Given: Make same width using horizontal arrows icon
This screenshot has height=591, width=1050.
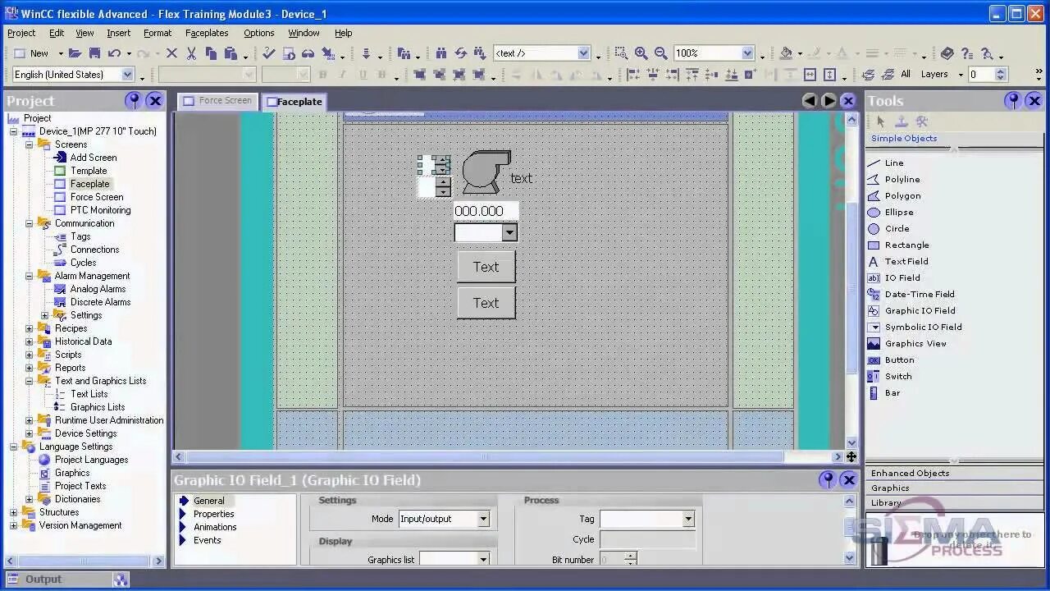Looking at the screenshot, I should 810,75.
